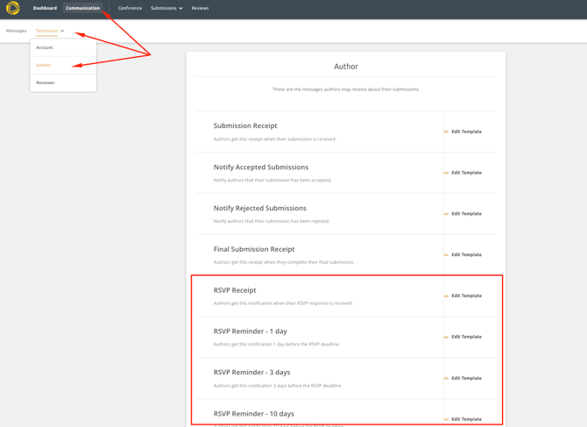Select Account from Templates dropdown

pos(45,47)
